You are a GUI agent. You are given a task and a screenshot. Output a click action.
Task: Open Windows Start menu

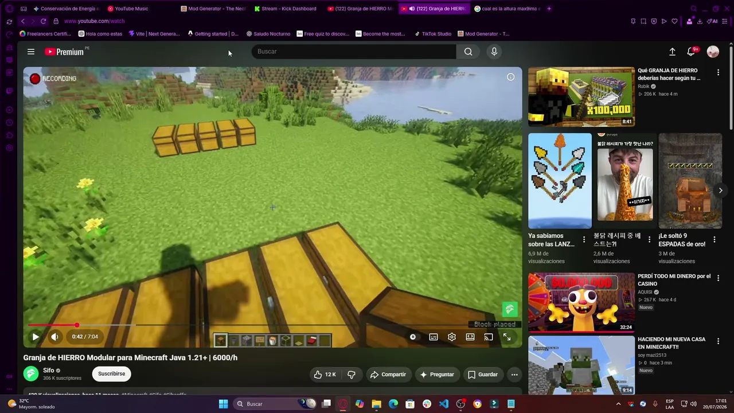(x=223, y=404)
